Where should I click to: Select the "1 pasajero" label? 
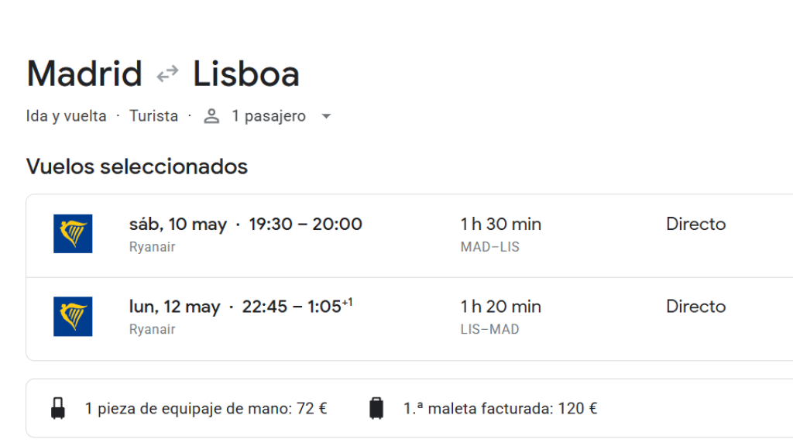(x=269, y=116)
